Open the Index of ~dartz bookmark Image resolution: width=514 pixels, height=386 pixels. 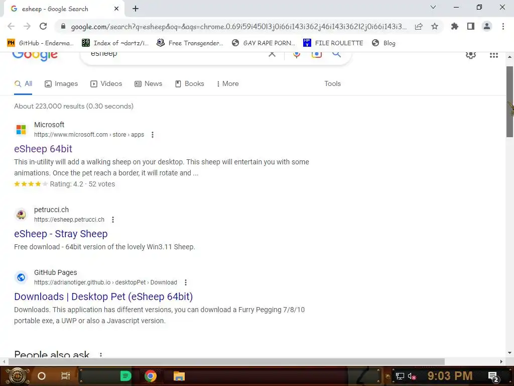click(x=115, y=43)
